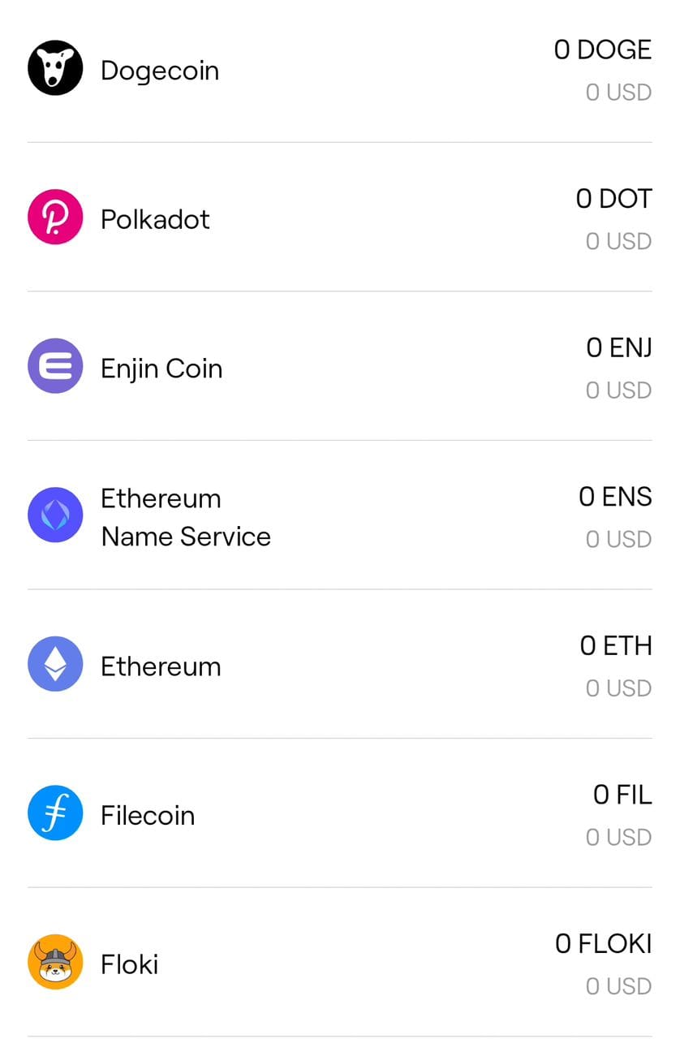Viewport: 680px width, 1039px height.
Task: Tap the Dogecoin dog icon
Action: click(x=55, y=68)
